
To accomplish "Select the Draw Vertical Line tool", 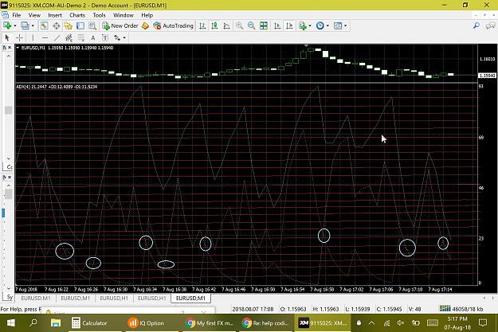I will pyautogui.click(x=33, y=37).
